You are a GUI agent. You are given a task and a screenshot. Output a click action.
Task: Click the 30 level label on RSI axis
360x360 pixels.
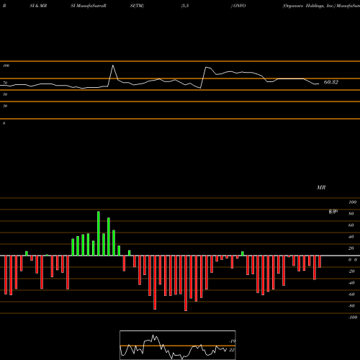(x=5, y=106)
